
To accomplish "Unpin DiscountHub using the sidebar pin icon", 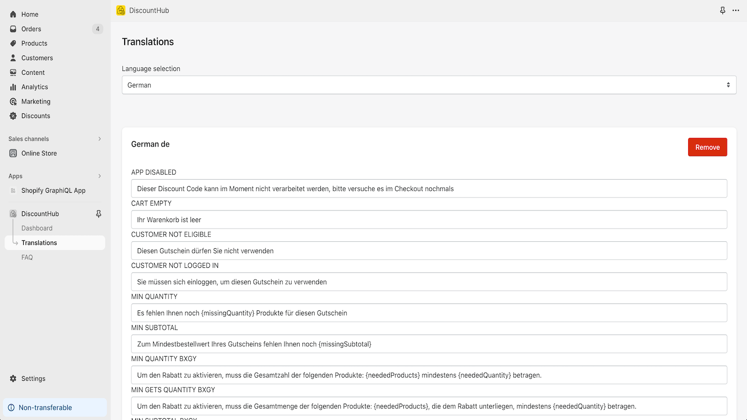I will 99,214.
